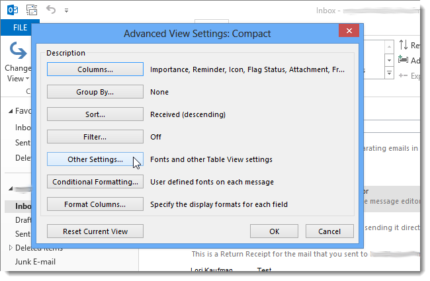The height and width of the screenshot is (281, 430).
Task: Click 'User defined fonts on each message' text
Action: [x=212, y=182]
